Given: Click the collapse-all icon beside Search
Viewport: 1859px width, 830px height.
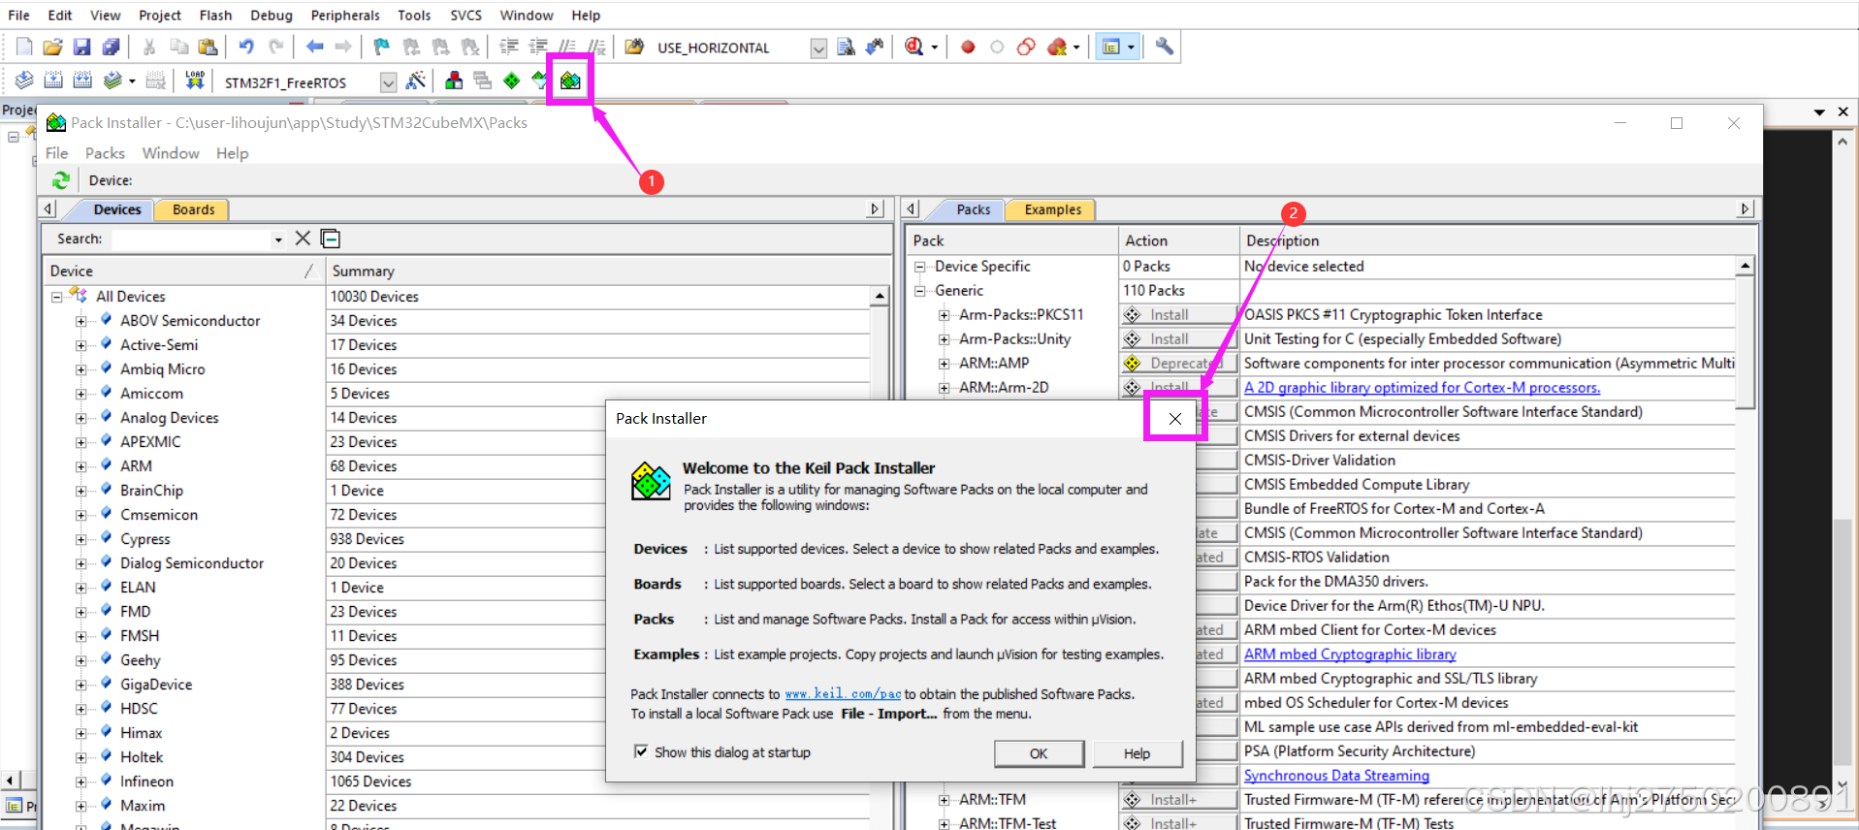Looking at the screenshot, I should pyautogui.click(x=331, y=239).
